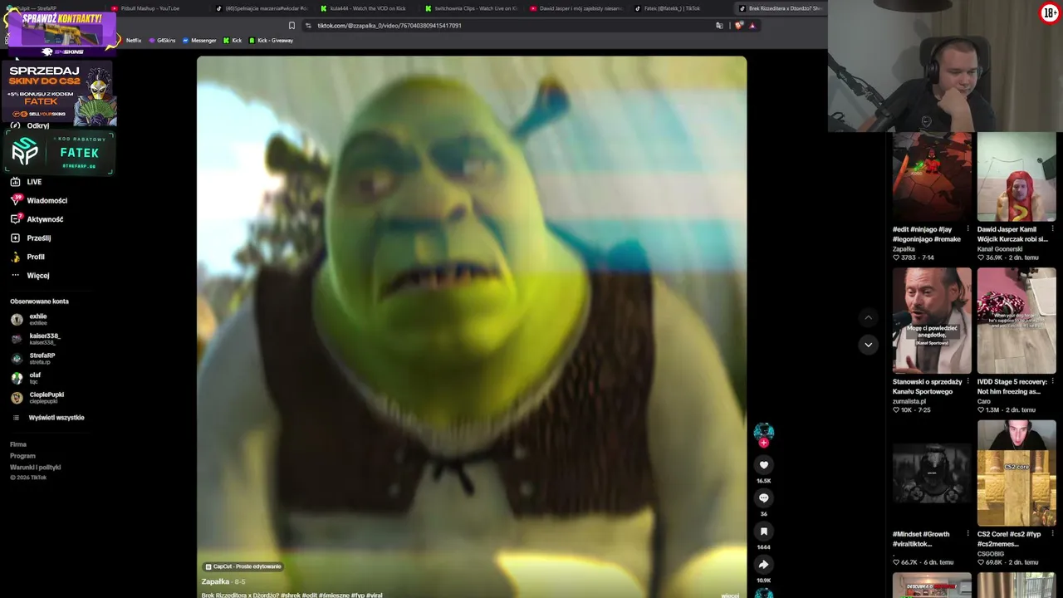This screenshot has width=1063, height=598.
Task: Switch to the Dawid Jasper YouTube tab
Action: tap(576, 8)
